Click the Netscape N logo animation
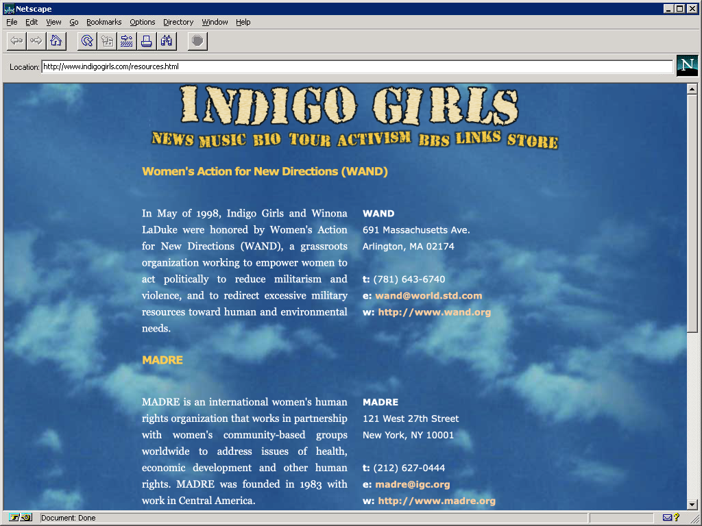The image size is (702, 526). tap(688, 65)
